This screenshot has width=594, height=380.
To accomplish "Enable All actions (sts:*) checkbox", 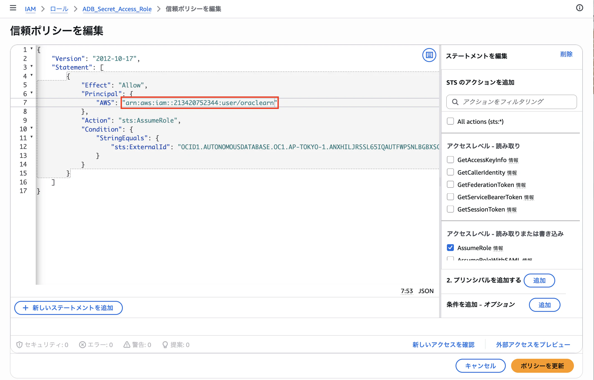I will pyautogui.click(x=450, y=121).
